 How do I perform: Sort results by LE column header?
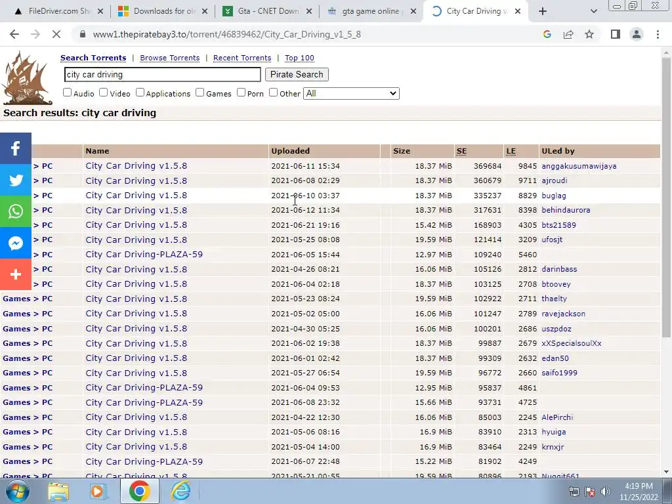[x=511, y=152]
